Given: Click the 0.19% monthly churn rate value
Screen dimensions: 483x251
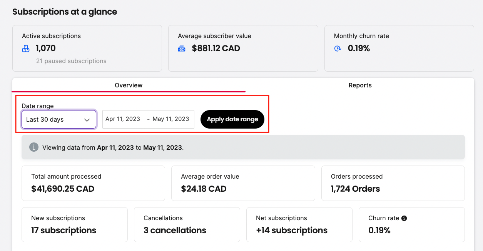Looking at the screenshot, I should point(359,49).
